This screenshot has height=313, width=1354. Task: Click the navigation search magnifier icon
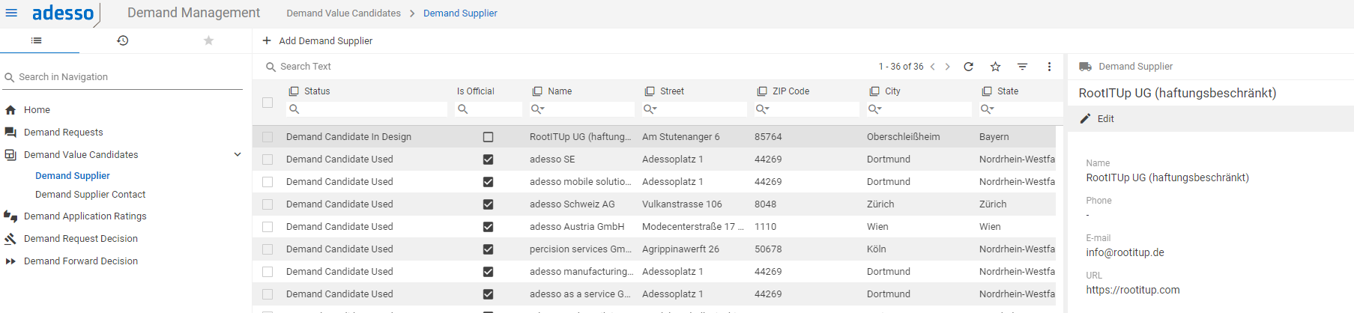(10, 77)
